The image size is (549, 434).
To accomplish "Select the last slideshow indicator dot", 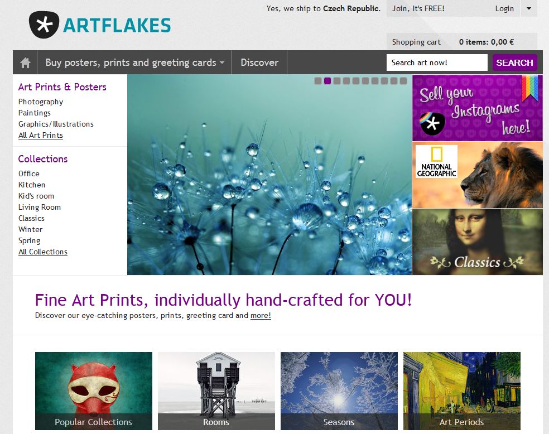I will point(403,81).
